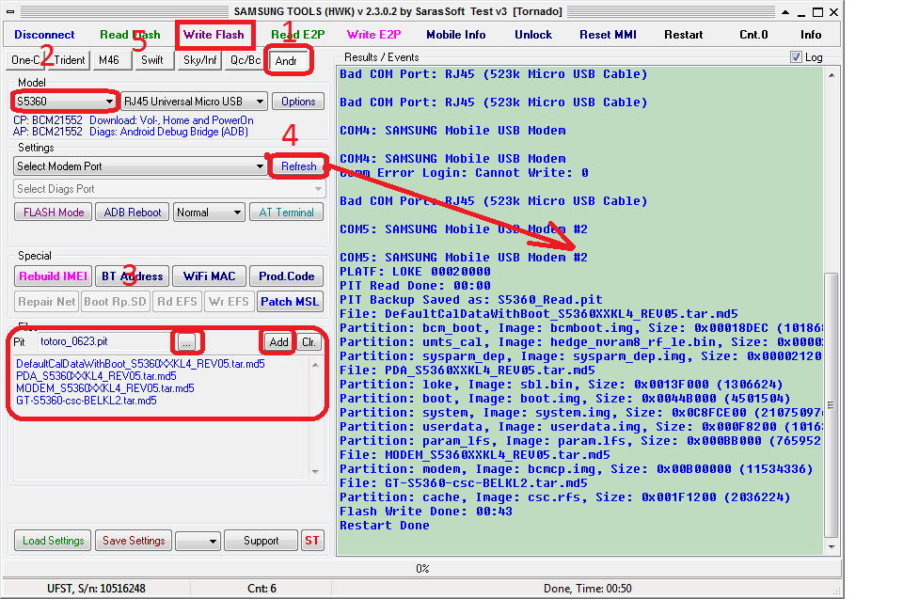Click the Prod.Code button
Screen dimensions: 903x599
tap(286, 276)
